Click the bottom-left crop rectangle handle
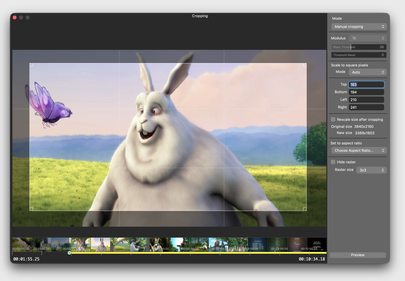This screenshot has height=281, width=405. (x=31, y=209)
